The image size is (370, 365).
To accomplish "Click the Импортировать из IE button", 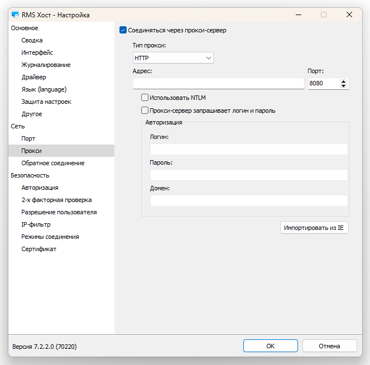I will (314, 228).
